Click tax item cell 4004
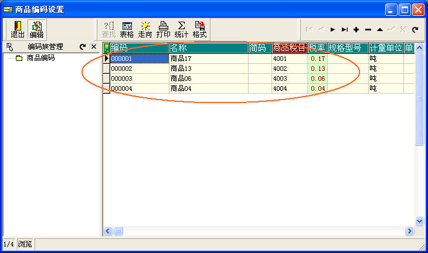Image resolution: width=428 pixels, height=253 pixels. click(290, 88)
